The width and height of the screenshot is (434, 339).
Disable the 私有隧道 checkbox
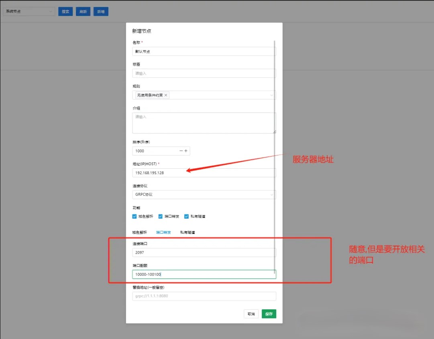click(186, 216)
